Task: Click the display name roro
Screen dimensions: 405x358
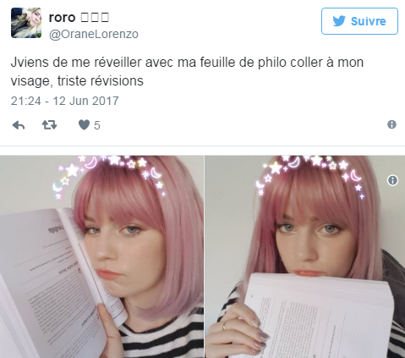Action: [62, 18]
